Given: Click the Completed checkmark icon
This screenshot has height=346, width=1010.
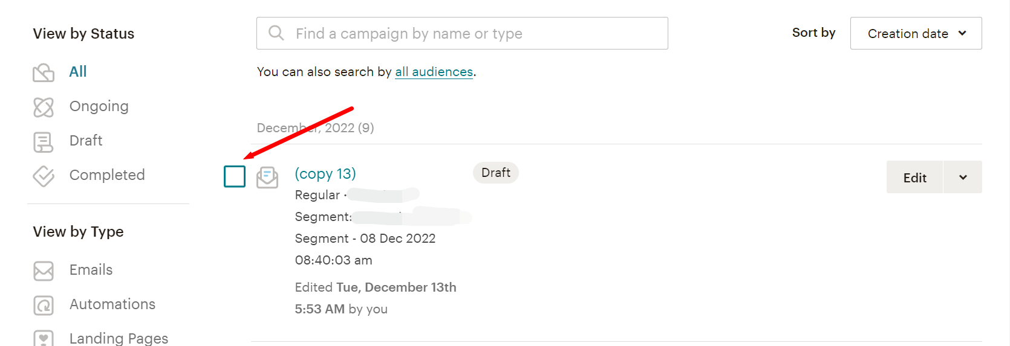Looking at the screenshot, I should tap(44, 176).
